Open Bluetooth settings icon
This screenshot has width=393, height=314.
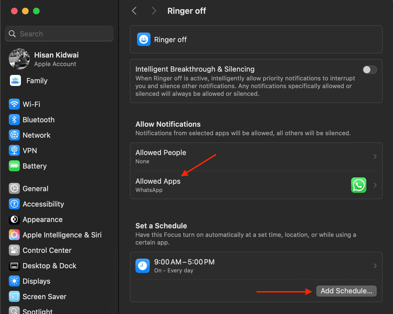point(14,120)
